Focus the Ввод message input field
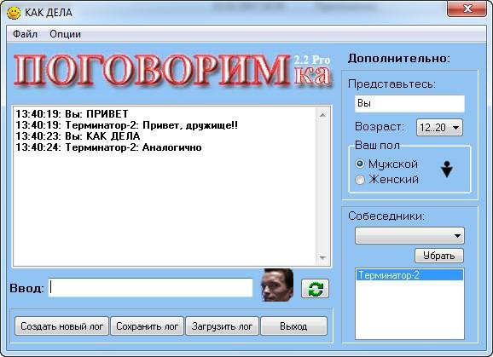493x357 pixels. pos(151,288)
